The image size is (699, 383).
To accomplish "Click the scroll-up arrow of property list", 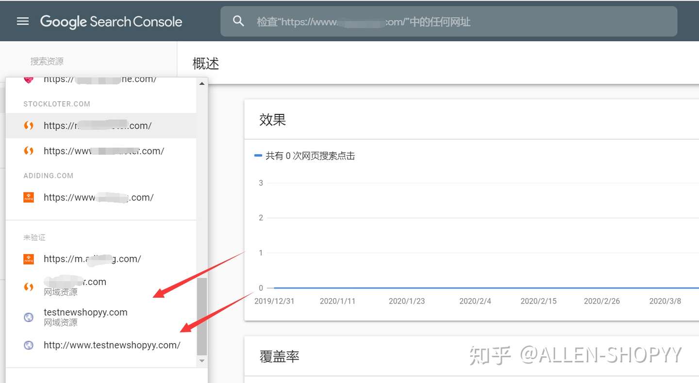I will [202, 83].
